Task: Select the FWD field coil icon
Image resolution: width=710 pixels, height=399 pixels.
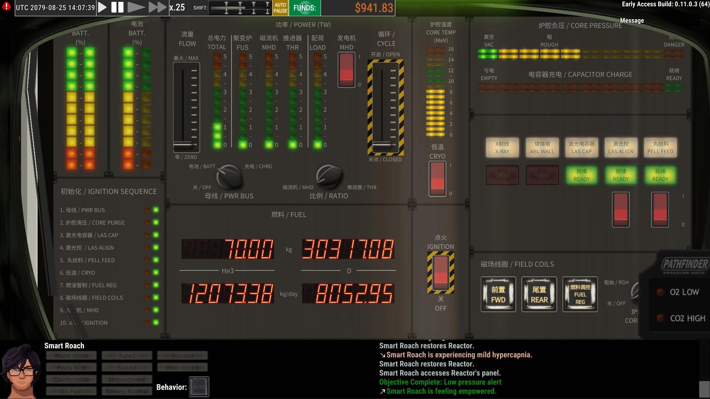Action: 498,294
